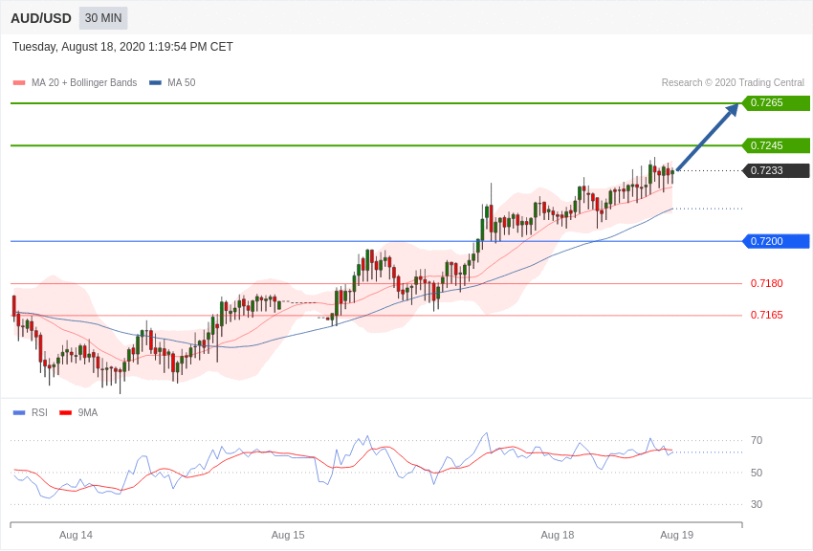Image resolution: width=813 pixels, height=551 pixels.
Task: Click the Aug 19 date axis label
Action: tap(676, 535)
